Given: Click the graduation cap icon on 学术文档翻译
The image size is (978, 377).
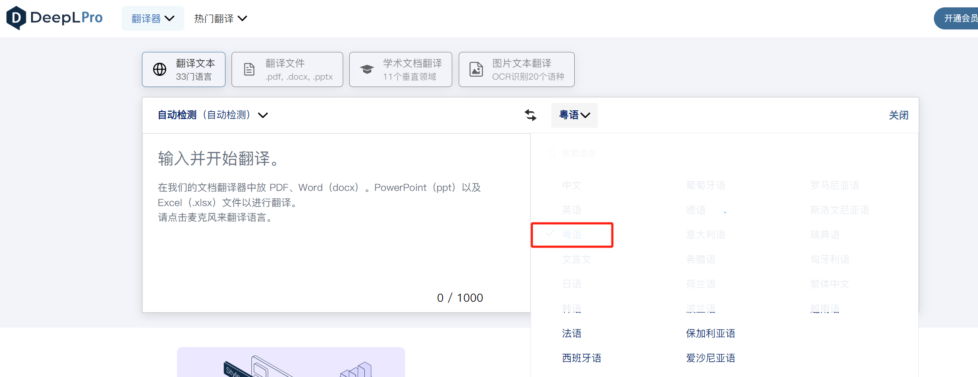Looking at the screenshot, I should pyautogui.click(x=367, y=69).
